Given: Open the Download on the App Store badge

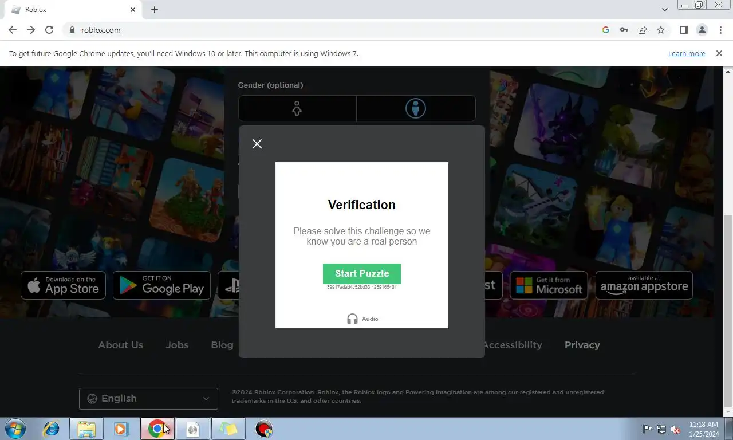Looking at the screenshot, I should click(64, 285).
